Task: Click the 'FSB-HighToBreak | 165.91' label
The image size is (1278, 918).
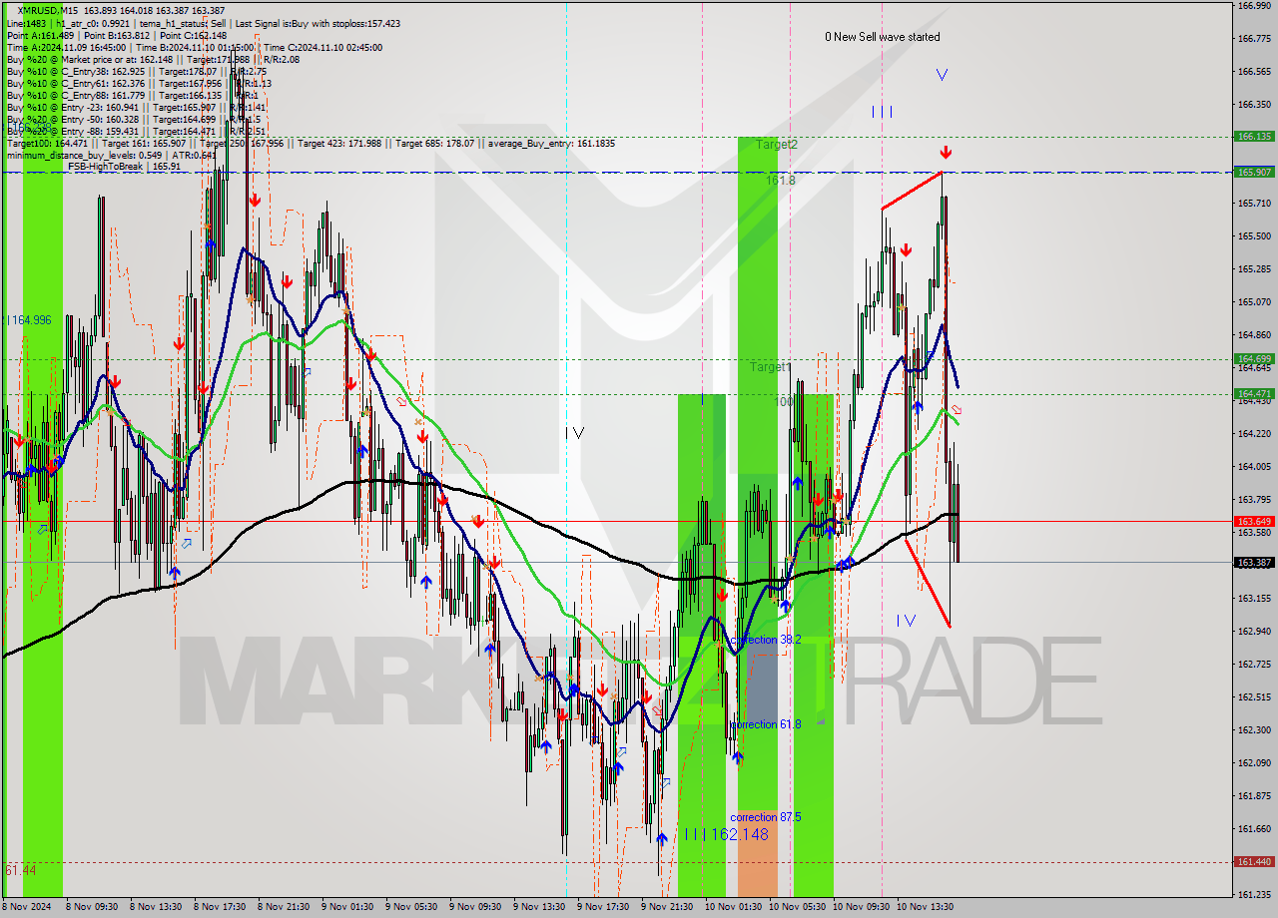Action: [124, 167]
